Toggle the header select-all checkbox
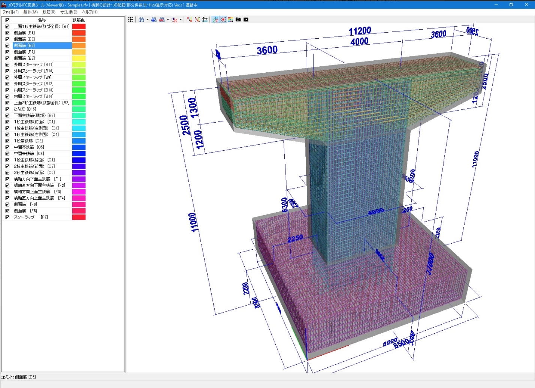 (x=7, y=20)
